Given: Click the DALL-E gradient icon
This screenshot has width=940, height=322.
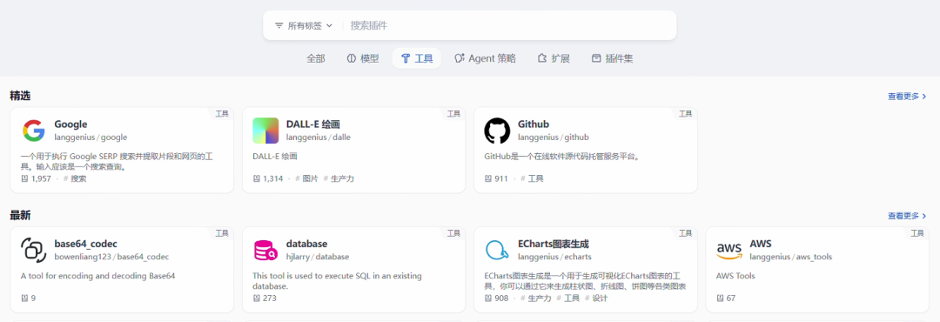Looking at the screenshot, I should click(265, 131).
